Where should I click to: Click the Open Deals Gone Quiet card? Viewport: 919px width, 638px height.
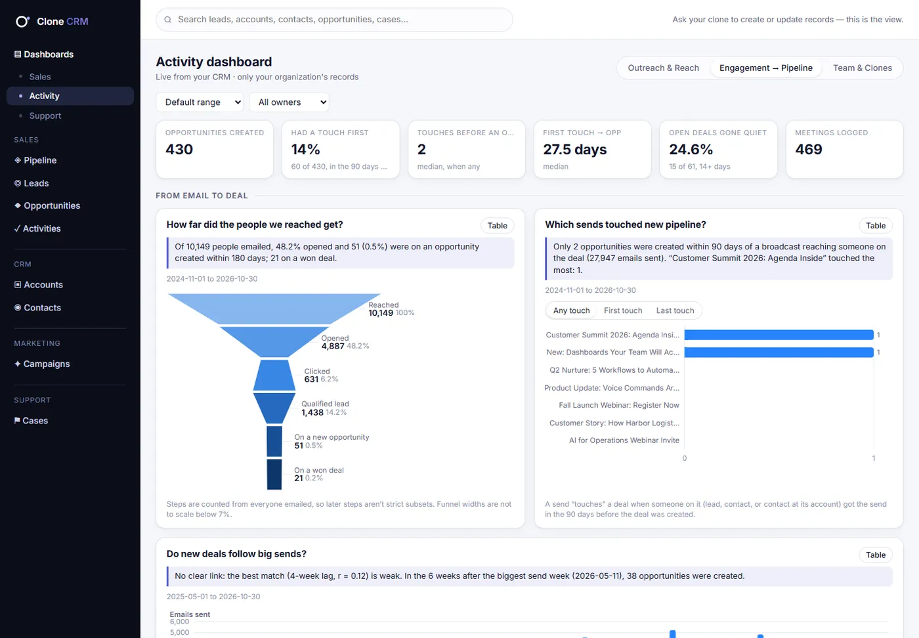click(x=718, y=149)
